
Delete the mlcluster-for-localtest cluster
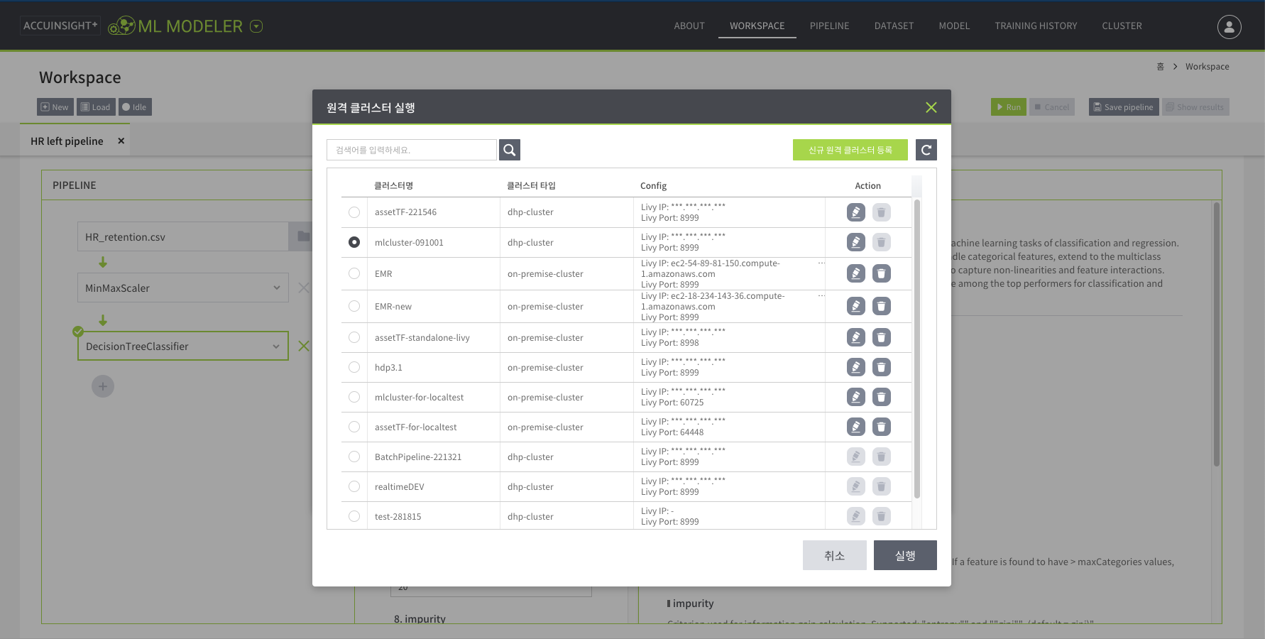pos(882,397)
